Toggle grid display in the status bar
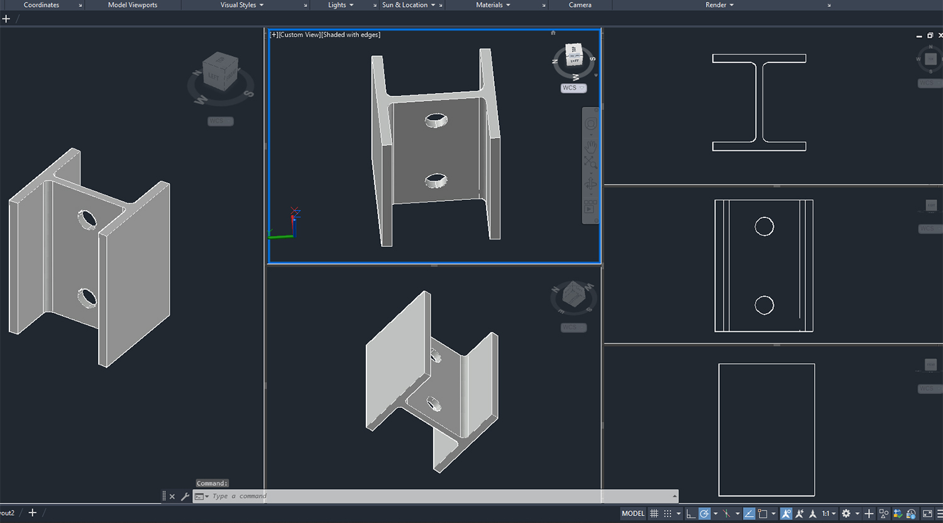 pos(654,514)
